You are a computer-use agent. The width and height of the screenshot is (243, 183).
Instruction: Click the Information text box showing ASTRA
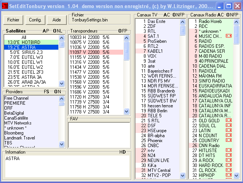click(x=67, y=166)
